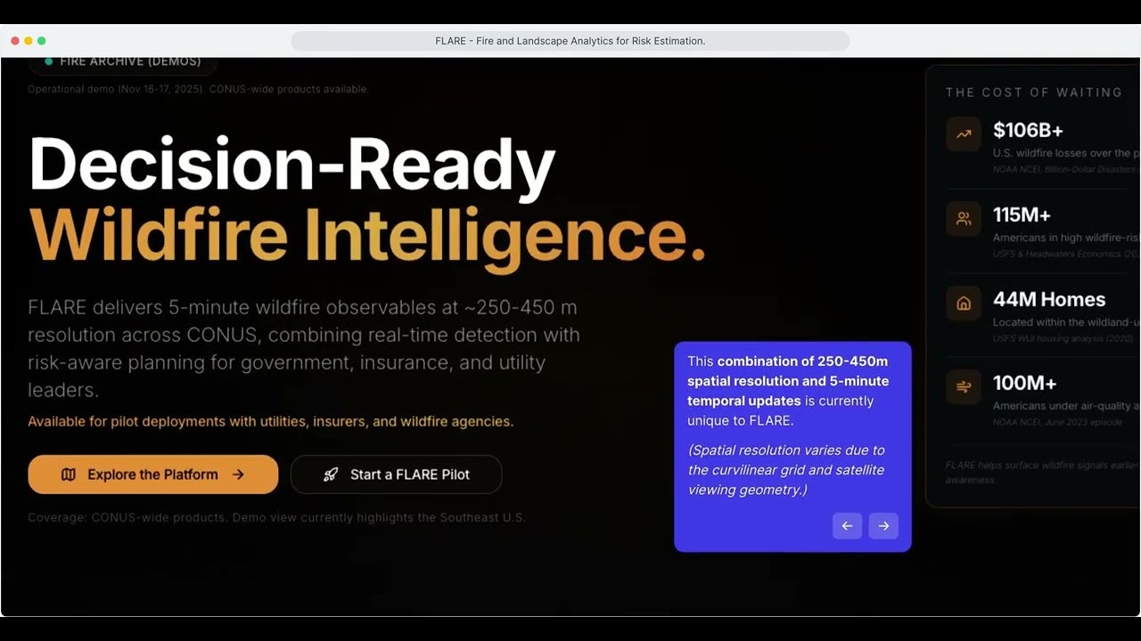Click 'Americans in high wildfire-risk' description
This screenshot has height=641, width=1141.
point(1066,238)
